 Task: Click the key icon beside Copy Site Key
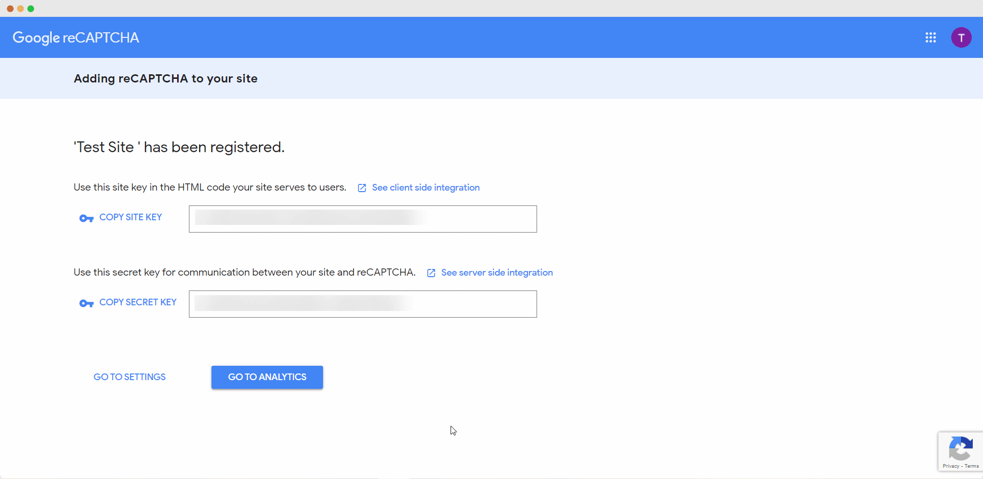click(86, 218)
